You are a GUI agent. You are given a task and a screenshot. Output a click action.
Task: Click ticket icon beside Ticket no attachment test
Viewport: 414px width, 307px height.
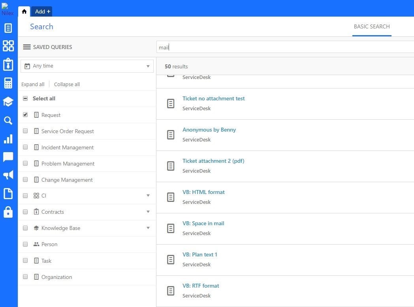171,104
